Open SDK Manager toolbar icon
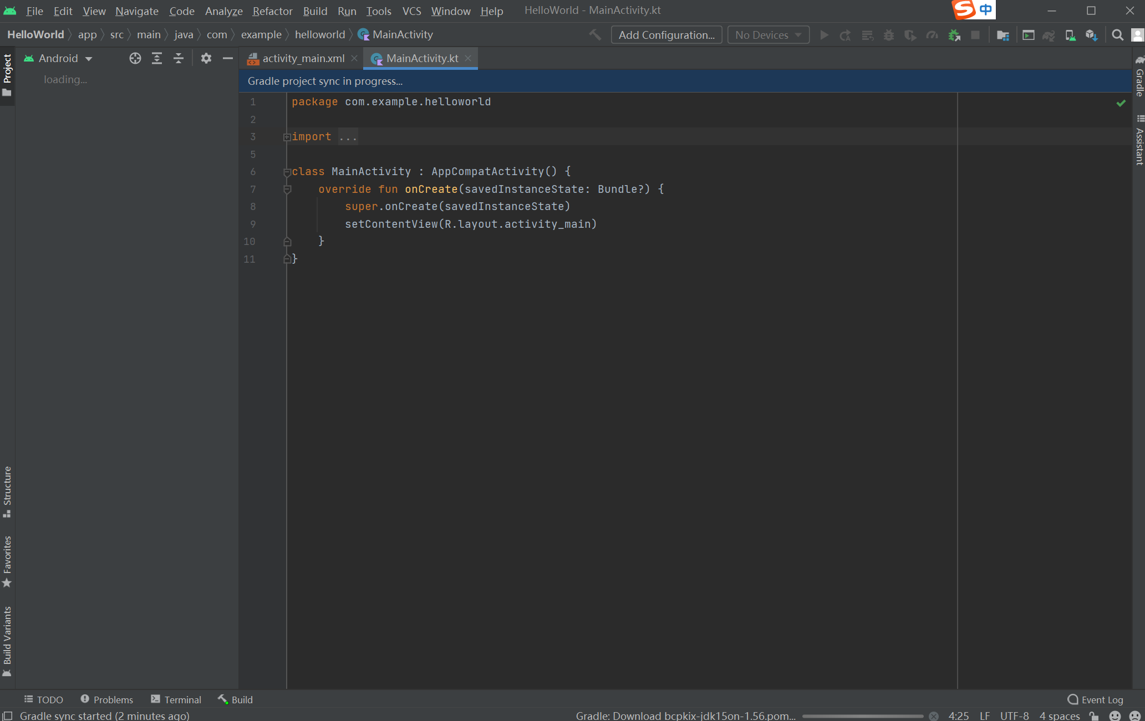The image size is (1145, 721). [x=1091, y=35]
